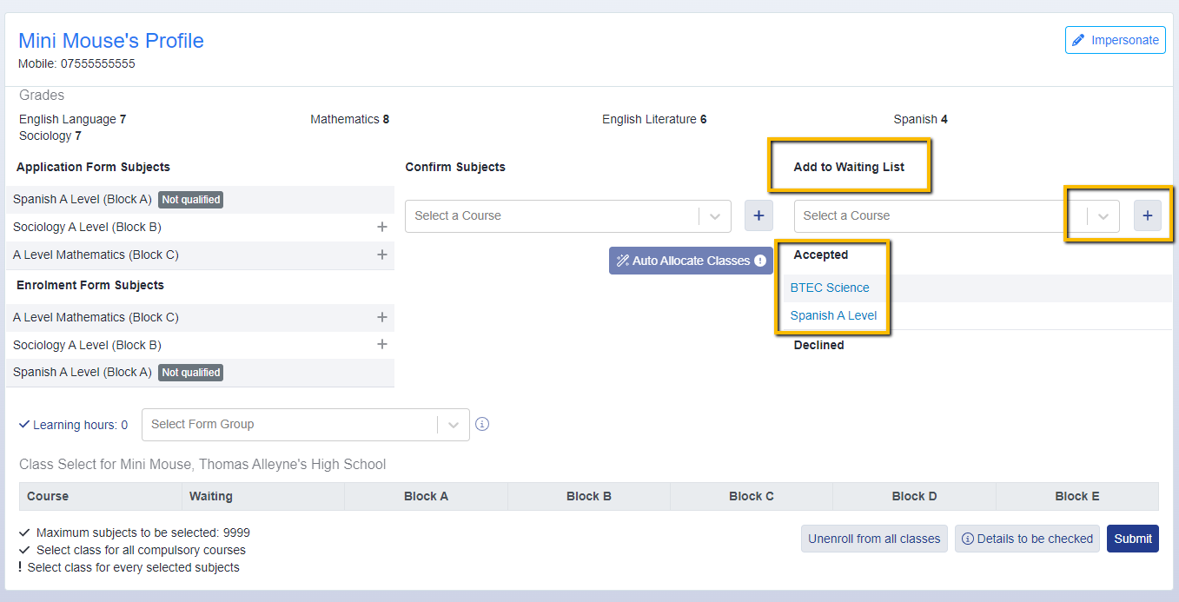Click plus button beside Confirm Subjects course

click(x=758, y=215)
